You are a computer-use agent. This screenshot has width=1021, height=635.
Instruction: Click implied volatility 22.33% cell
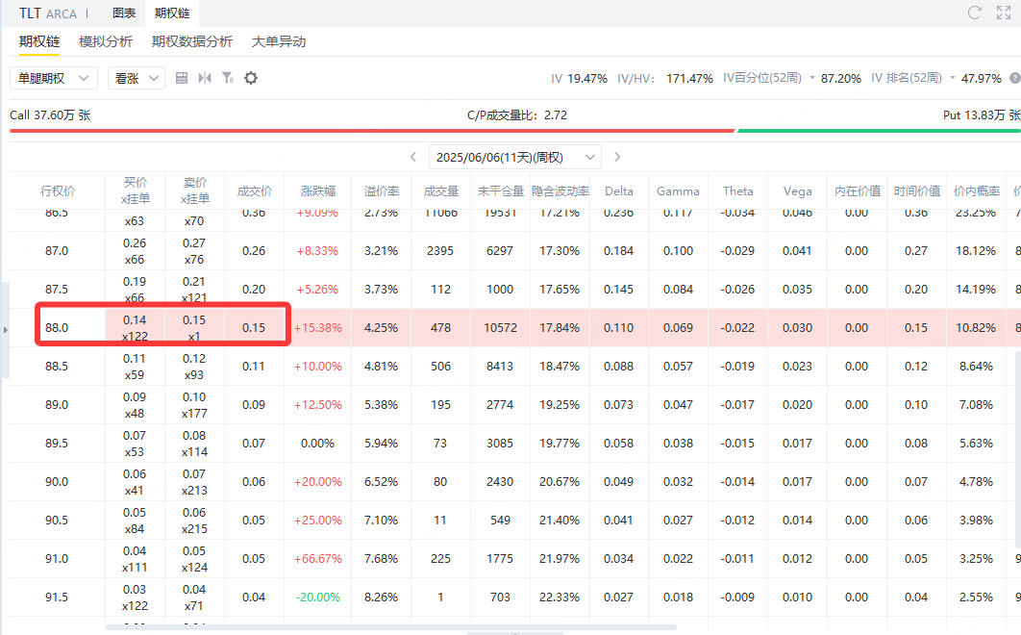coord(560,597)
